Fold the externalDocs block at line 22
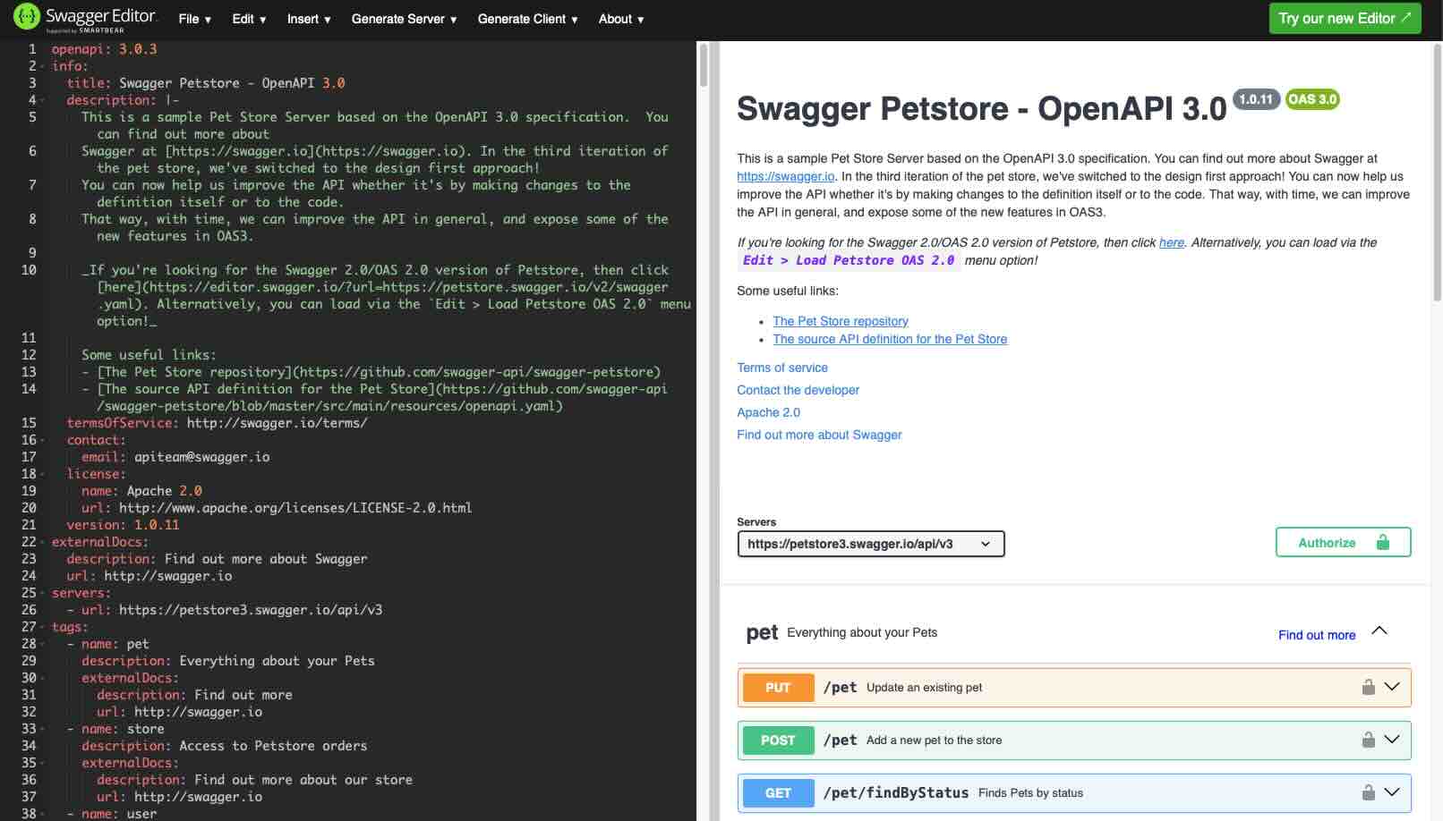1443x821 pixels. 42,542
